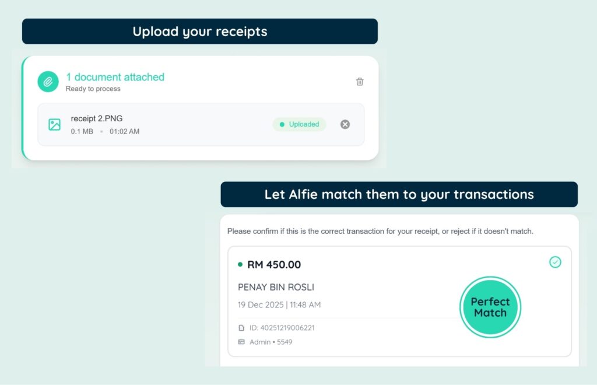Click the green paperclip attachment icon

(x=48, y=82)
